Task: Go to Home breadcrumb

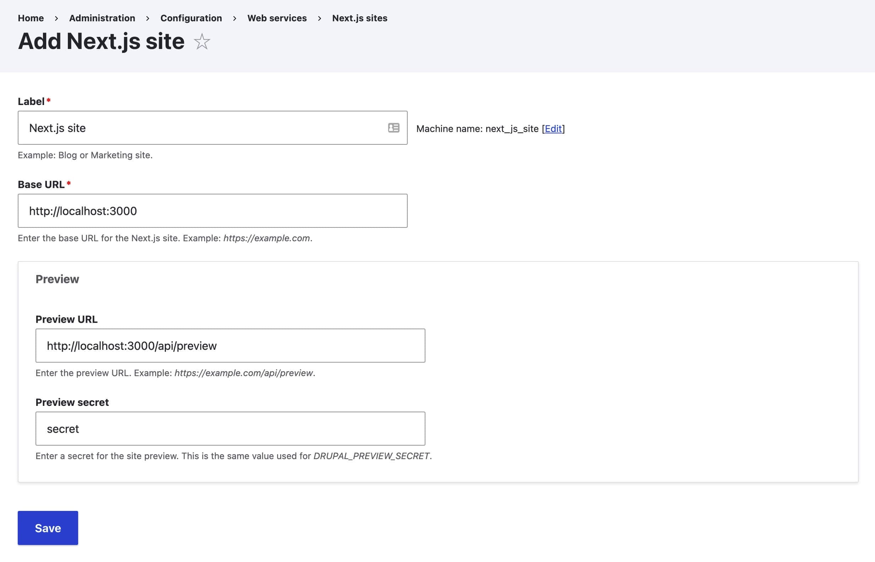Action: tap(31, 18)
